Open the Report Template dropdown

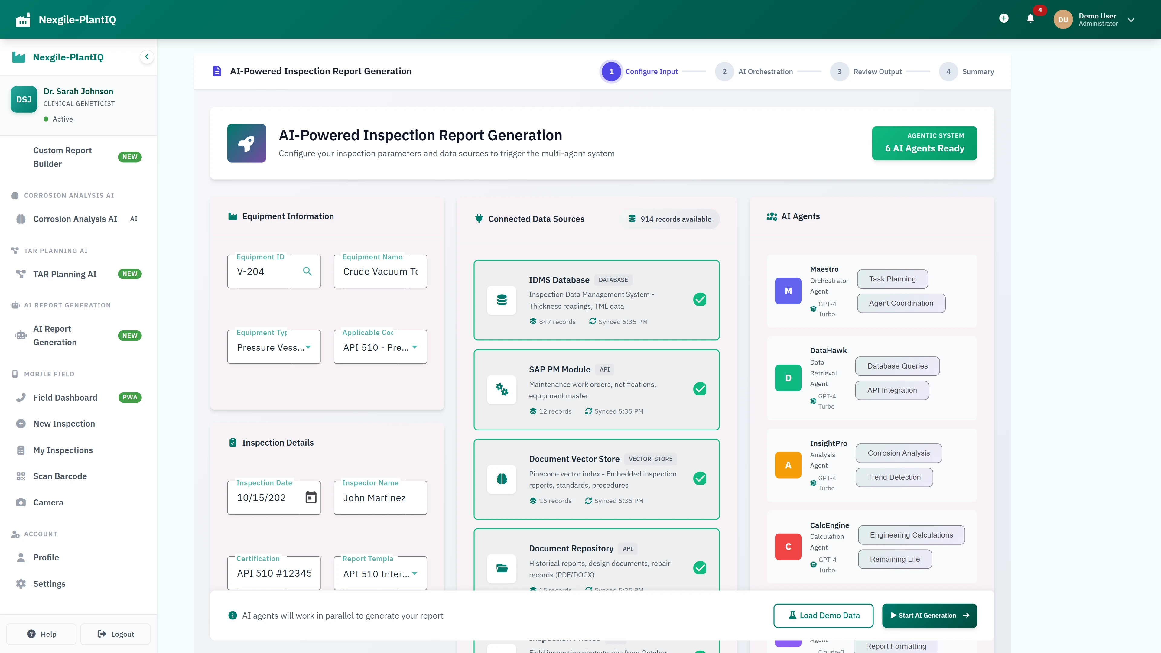point(415,573)
